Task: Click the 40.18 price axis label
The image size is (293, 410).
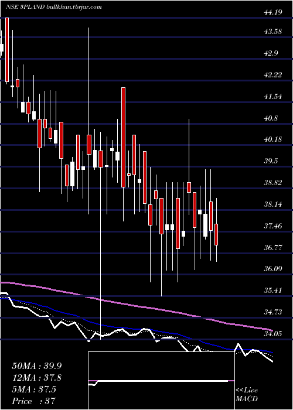Action: [273, 139]
